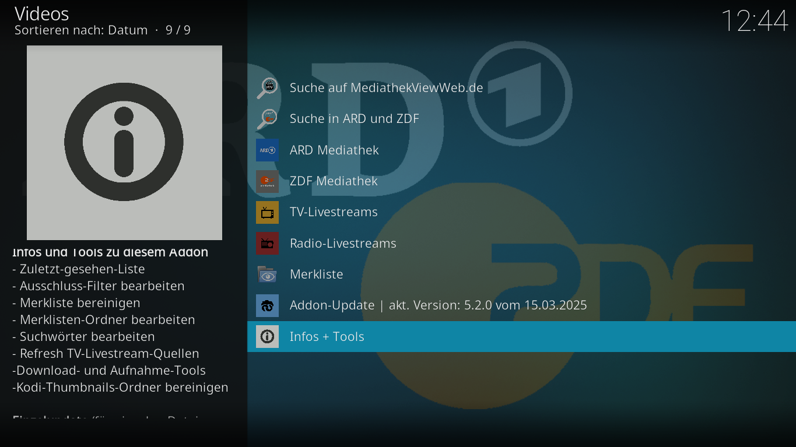Click the 'Download- und Aufnahme-Tools' description line
Viewport: 796px width, 447px height.
click(108, 371)
